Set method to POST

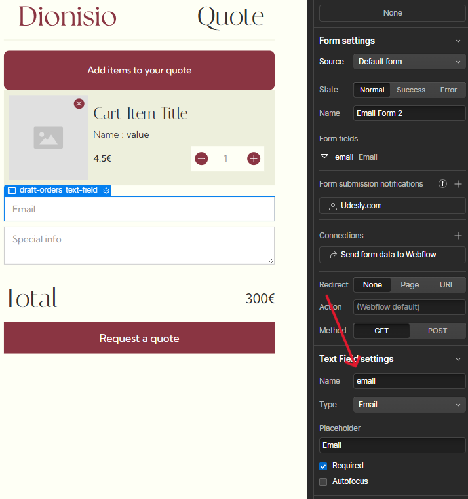click(x=437, y=331)
